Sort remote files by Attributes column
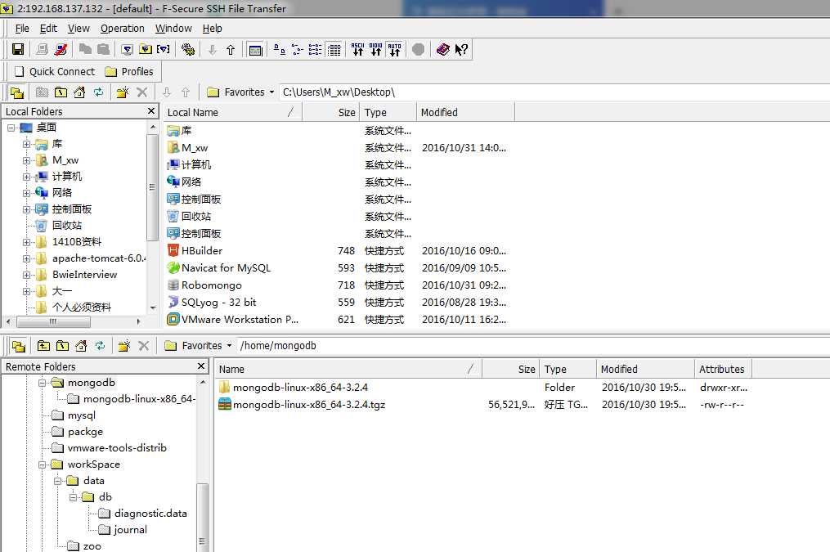 pos(723,369)
